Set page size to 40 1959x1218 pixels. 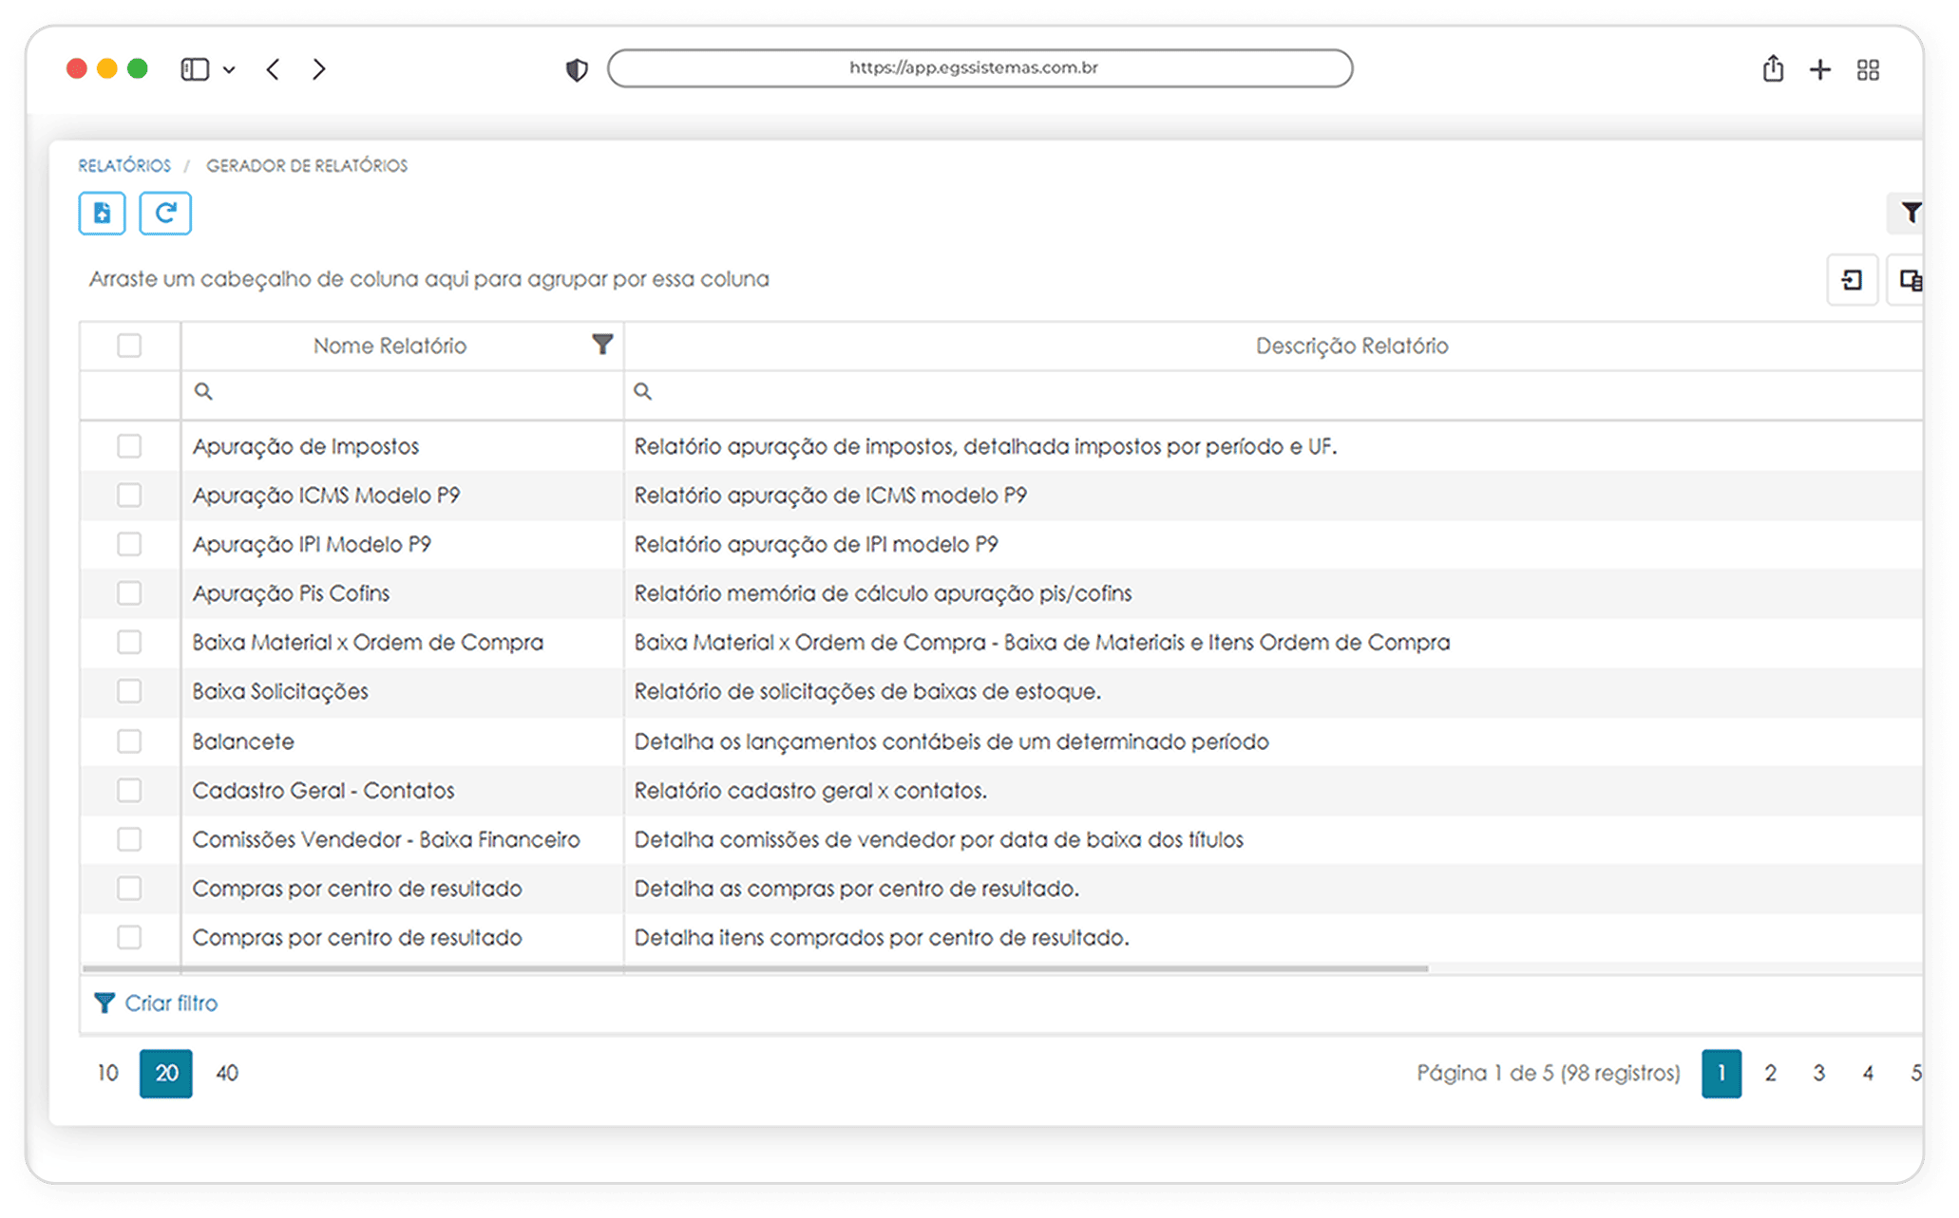[227, 1073]
